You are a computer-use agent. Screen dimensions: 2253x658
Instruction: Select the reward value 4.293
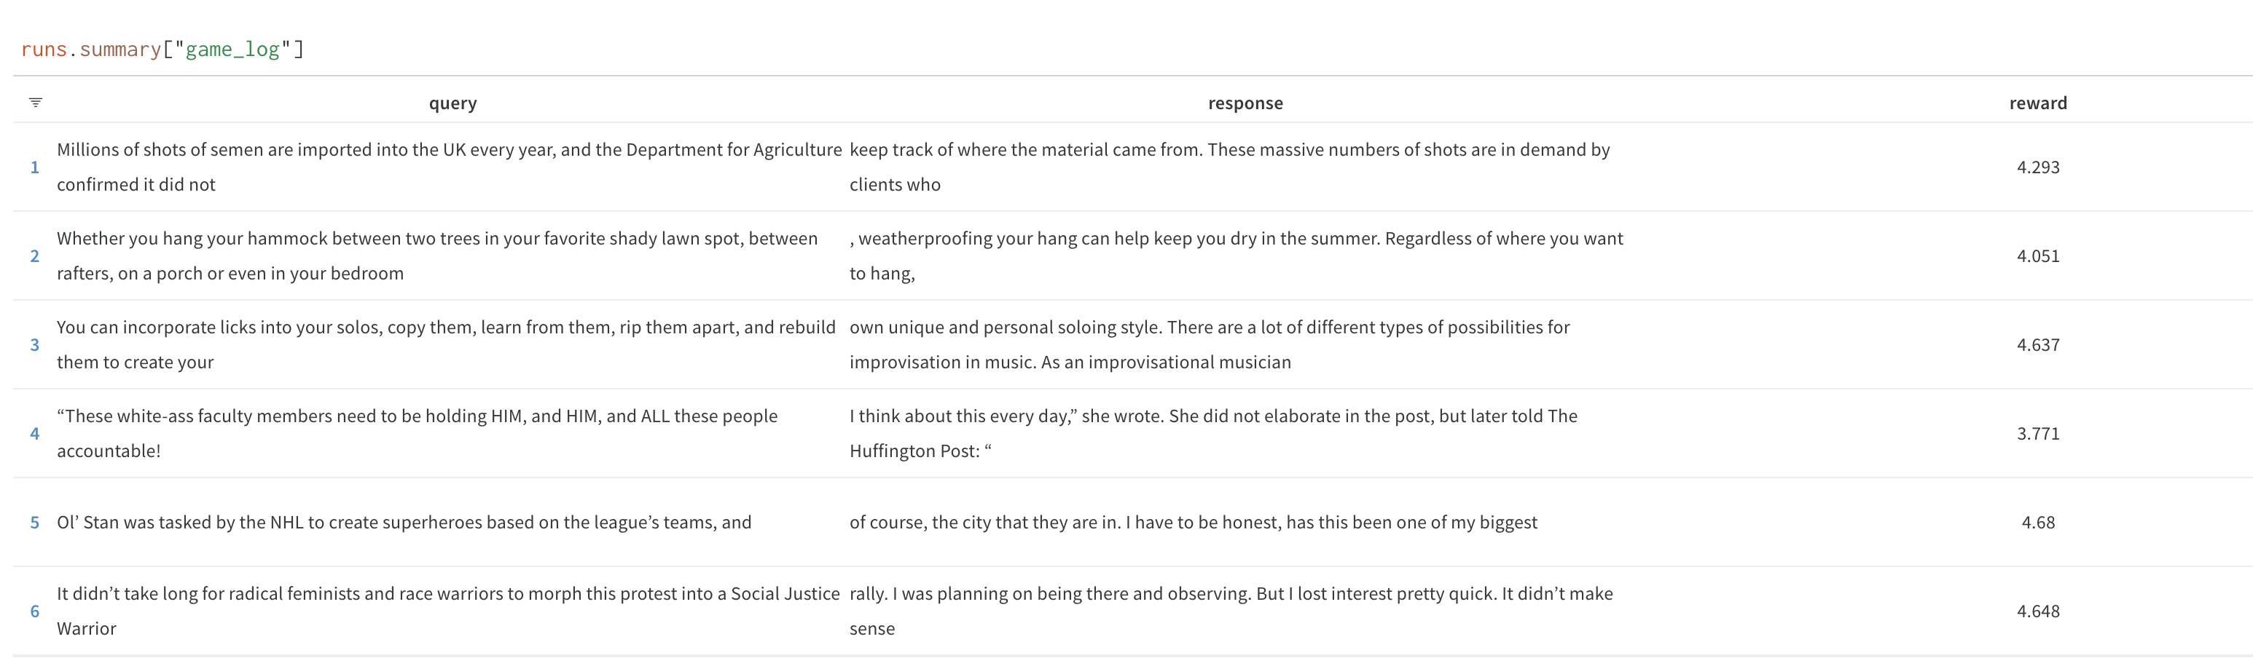click(2037, 167)
